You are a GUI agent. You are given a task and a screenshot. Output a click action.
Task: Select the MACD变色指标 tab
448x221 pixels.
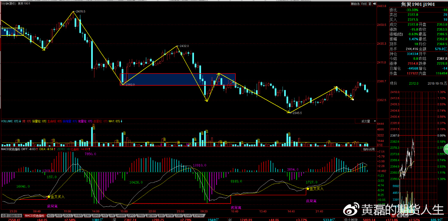tap(34, 216)
